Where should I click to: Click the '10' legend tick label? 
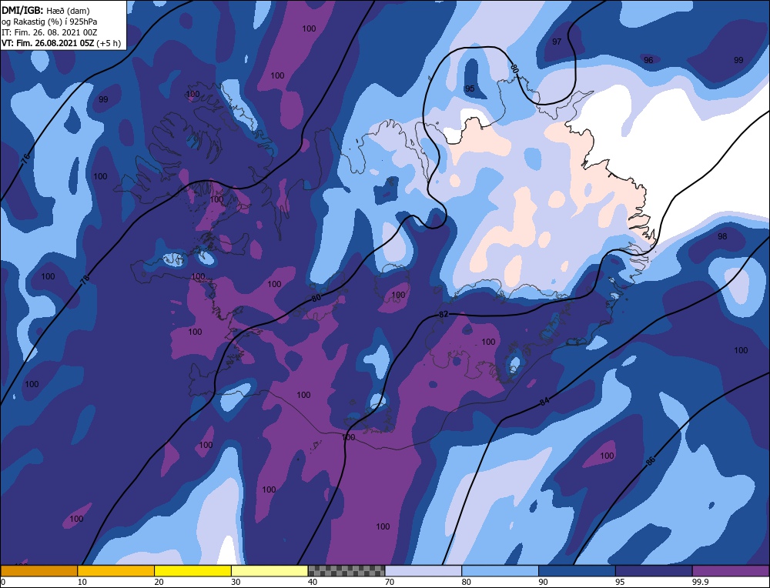coord(82,582)
